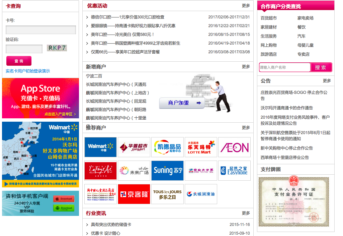This screenshot has width=343, height=236.
Task: Tap the Android download button
Action: coord(64,208)
